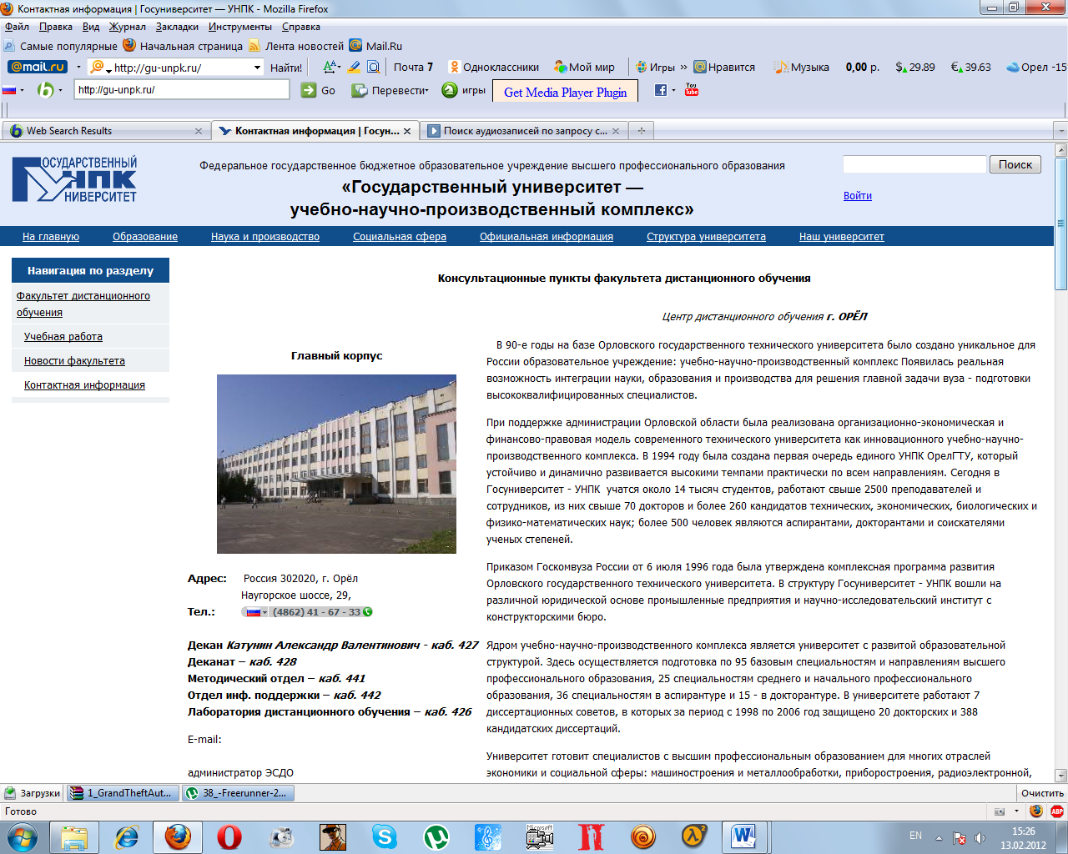Click the Skype call icon beside phone number
The image size is (1068, 854).
(368, 612)
